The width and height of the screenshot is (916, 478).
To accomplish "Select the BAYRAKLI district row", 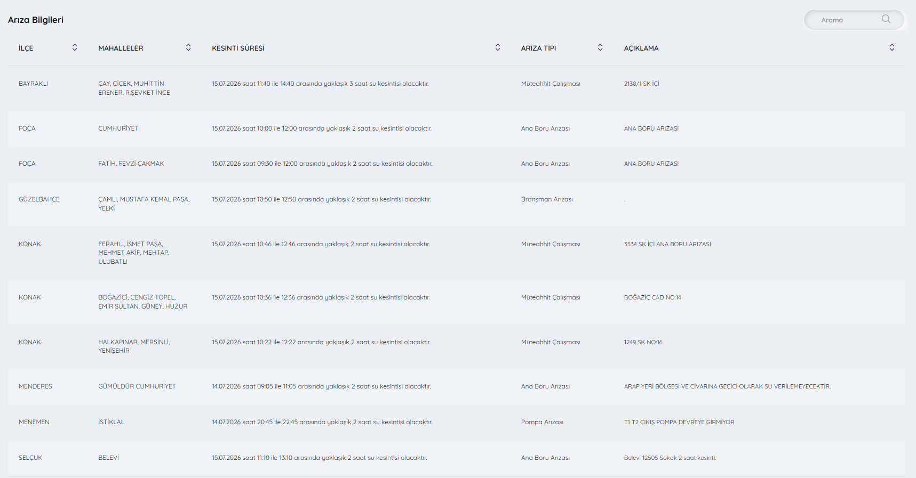I will pyautogui.click(x=456, y=88).
